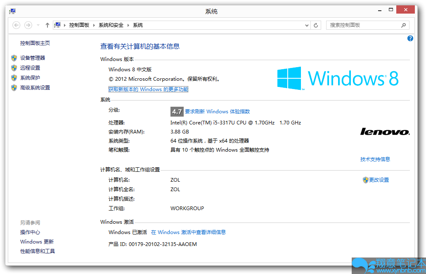
Task: Click the Windows 8 中文版 edition text
Action: [x=130, y=70]
